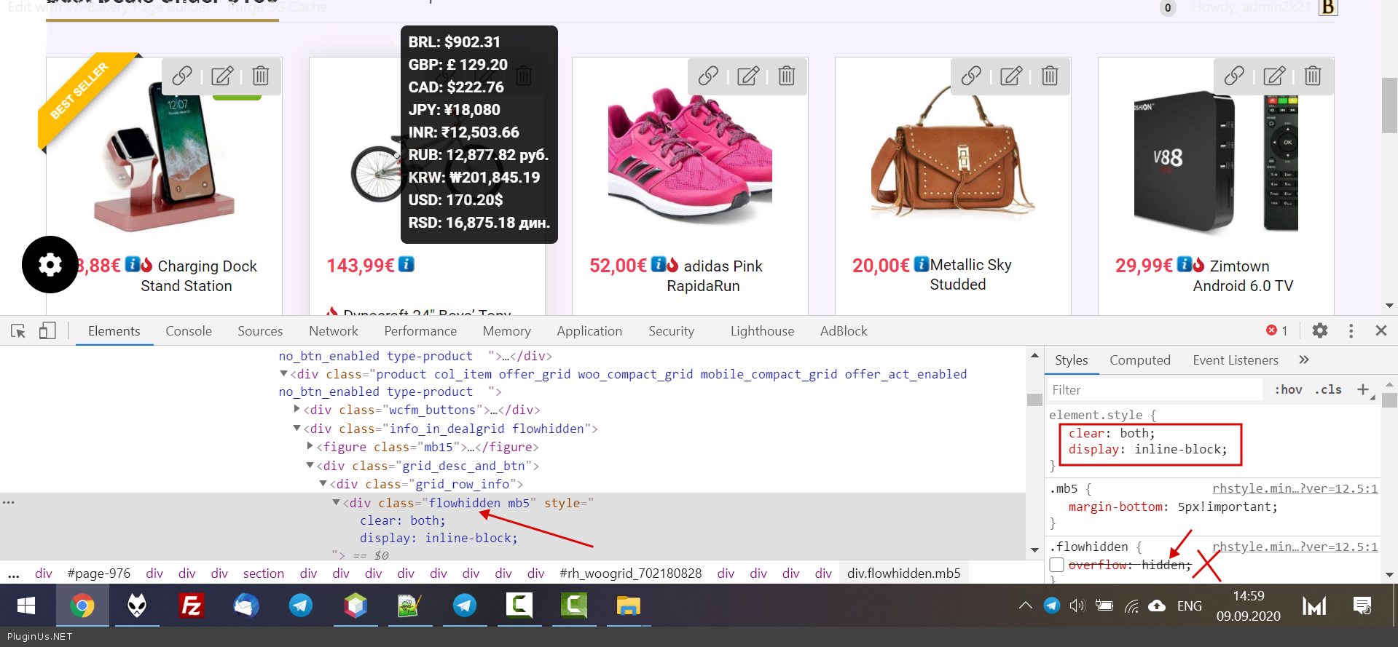Click trash icon on adidas Pink product
The width and height of the screenshot is (1398, 647).
(786, 76)
